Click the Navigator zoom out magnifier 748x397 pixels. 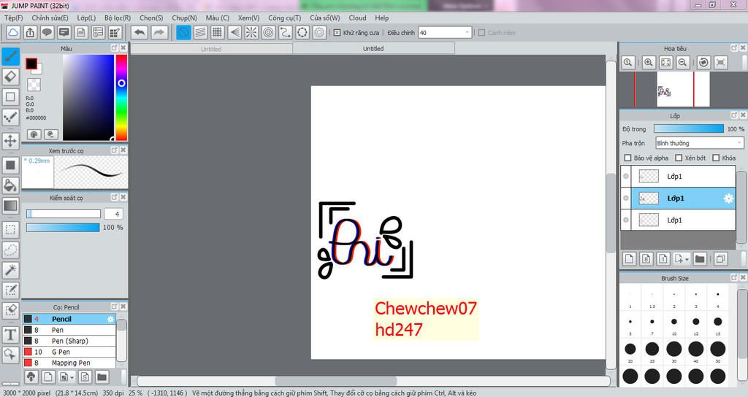[683, 63]
